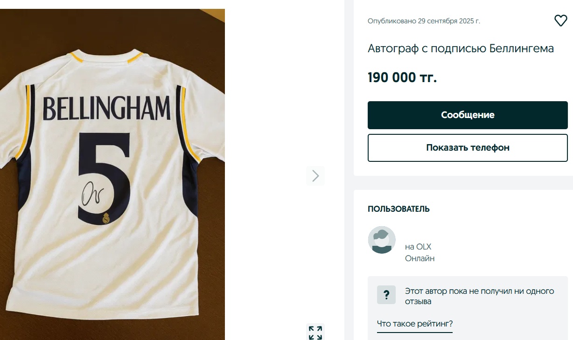Click Показать телефон to reveal number
The width and height of the screenshot is (573, 340).
(x=468, y=148)
